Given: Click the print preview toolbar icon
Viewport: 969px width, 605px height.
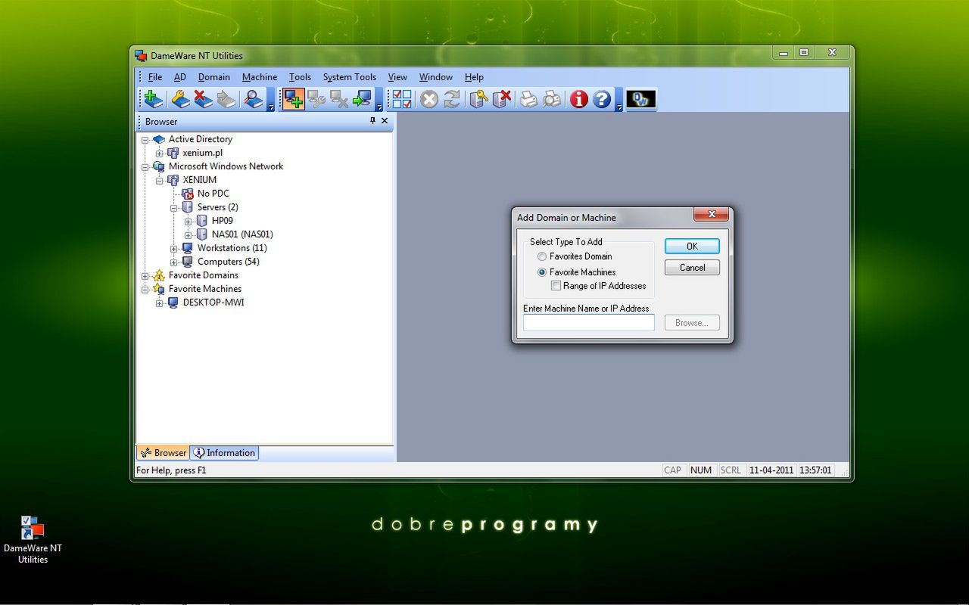Looking at the screenshot, I should (552, 99).
